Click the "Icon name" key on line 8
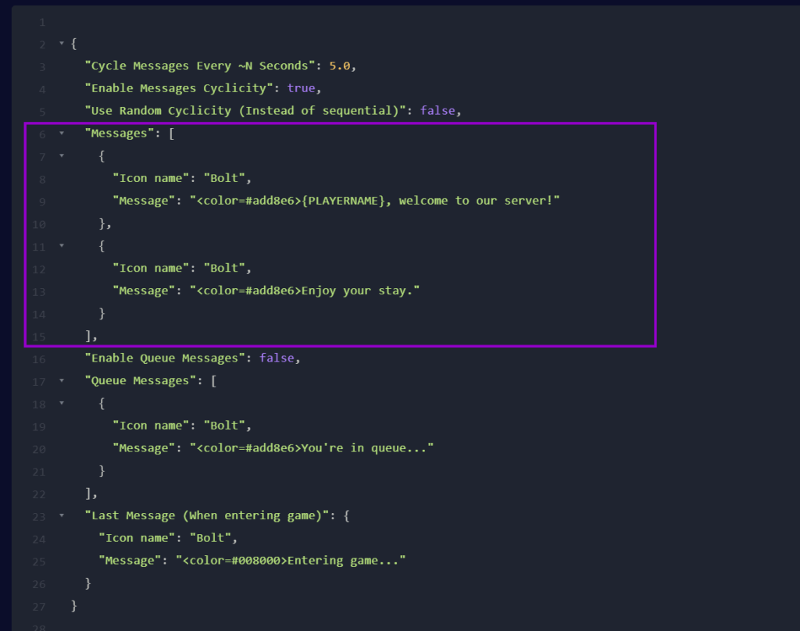 click(151, 178)
